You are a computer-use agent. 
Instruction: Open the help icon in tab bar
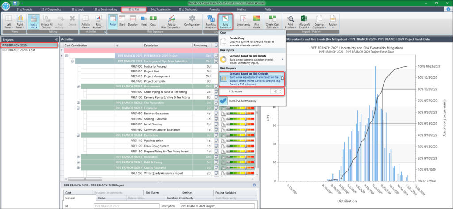[449, 9]
